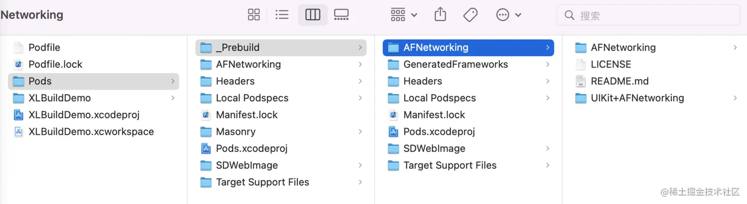Click Pods.xcodeproj icon in second column
This screenshot has height=204, width=747.
click(x=206, y=148)
